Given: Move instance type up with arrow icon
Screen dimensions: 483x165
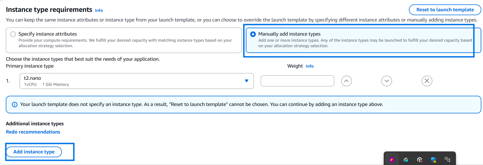Looking at the screenshot, I should pyautogui.click(x=346, y=81).
